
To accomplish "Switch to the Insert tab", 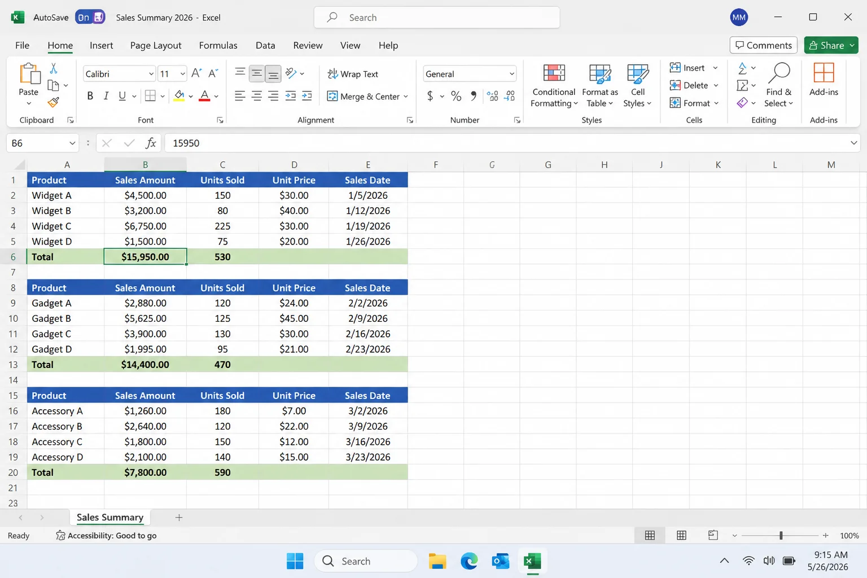I will click(x=101, y=45).
